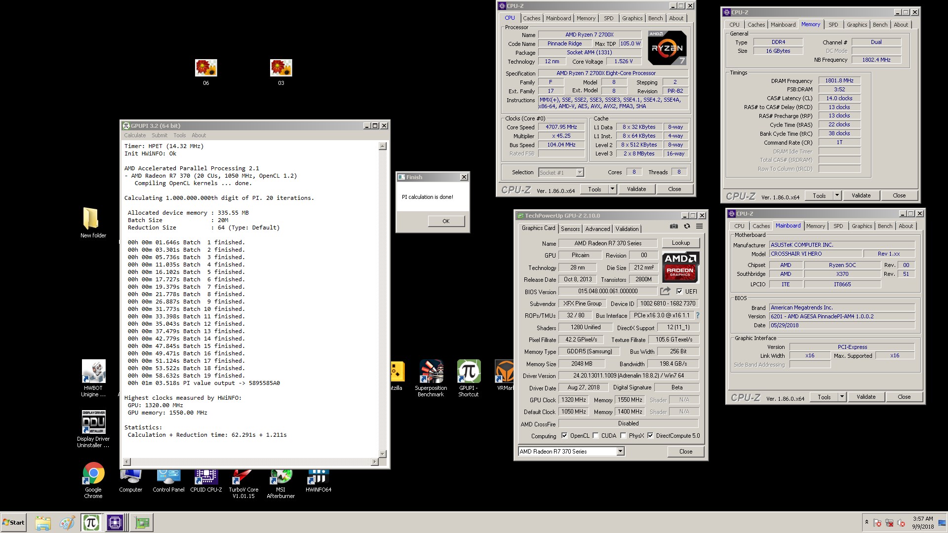Open Tools menu in GPUPI
Viewport: 948px width, 533px height.
(x=180, y=135)
